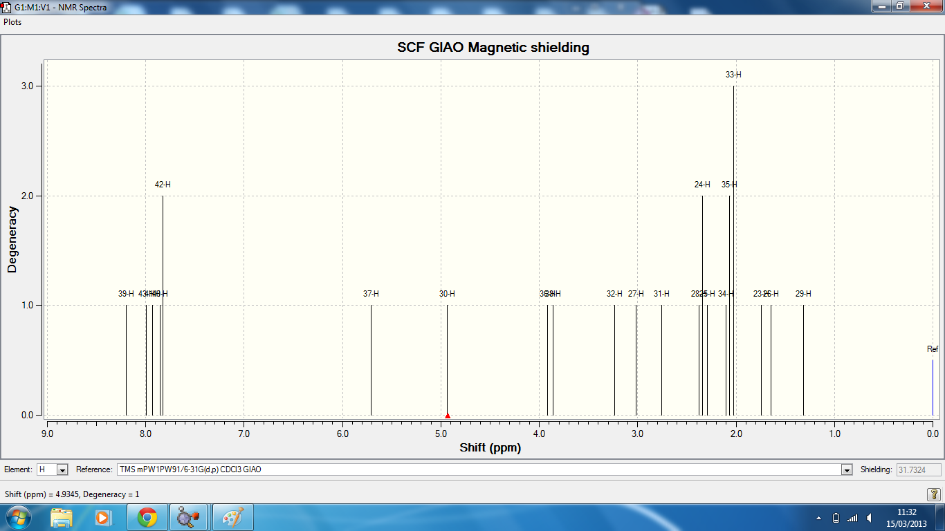945x531 pixels.
Task: Click the volume speaker tray icon
Action: [x=869, y=518]
